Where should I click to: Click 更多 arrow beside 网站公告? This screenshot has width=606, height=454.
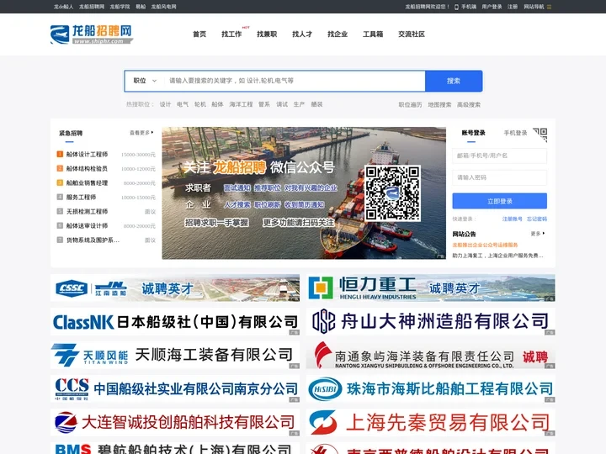pos(538,234)
